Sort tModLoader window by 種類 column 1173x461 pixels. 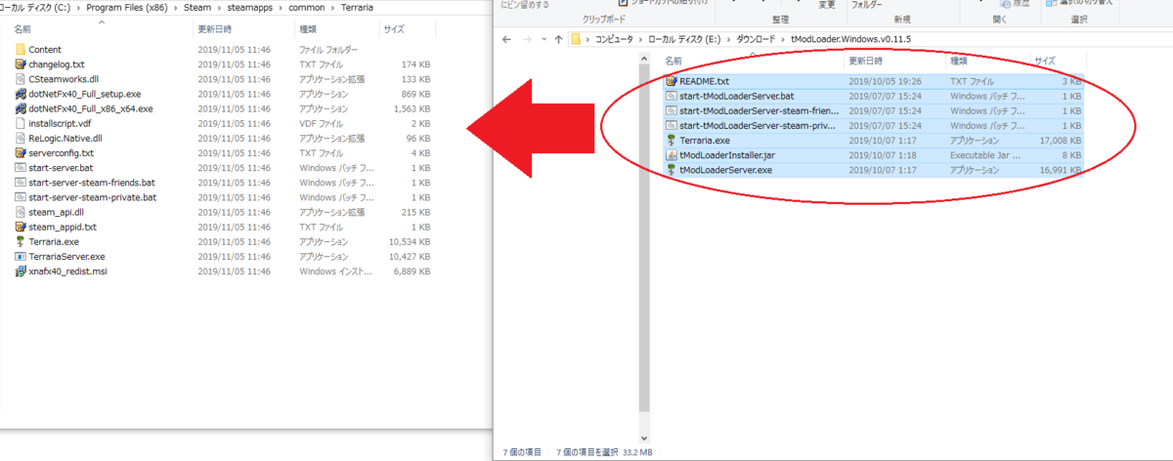958,61
